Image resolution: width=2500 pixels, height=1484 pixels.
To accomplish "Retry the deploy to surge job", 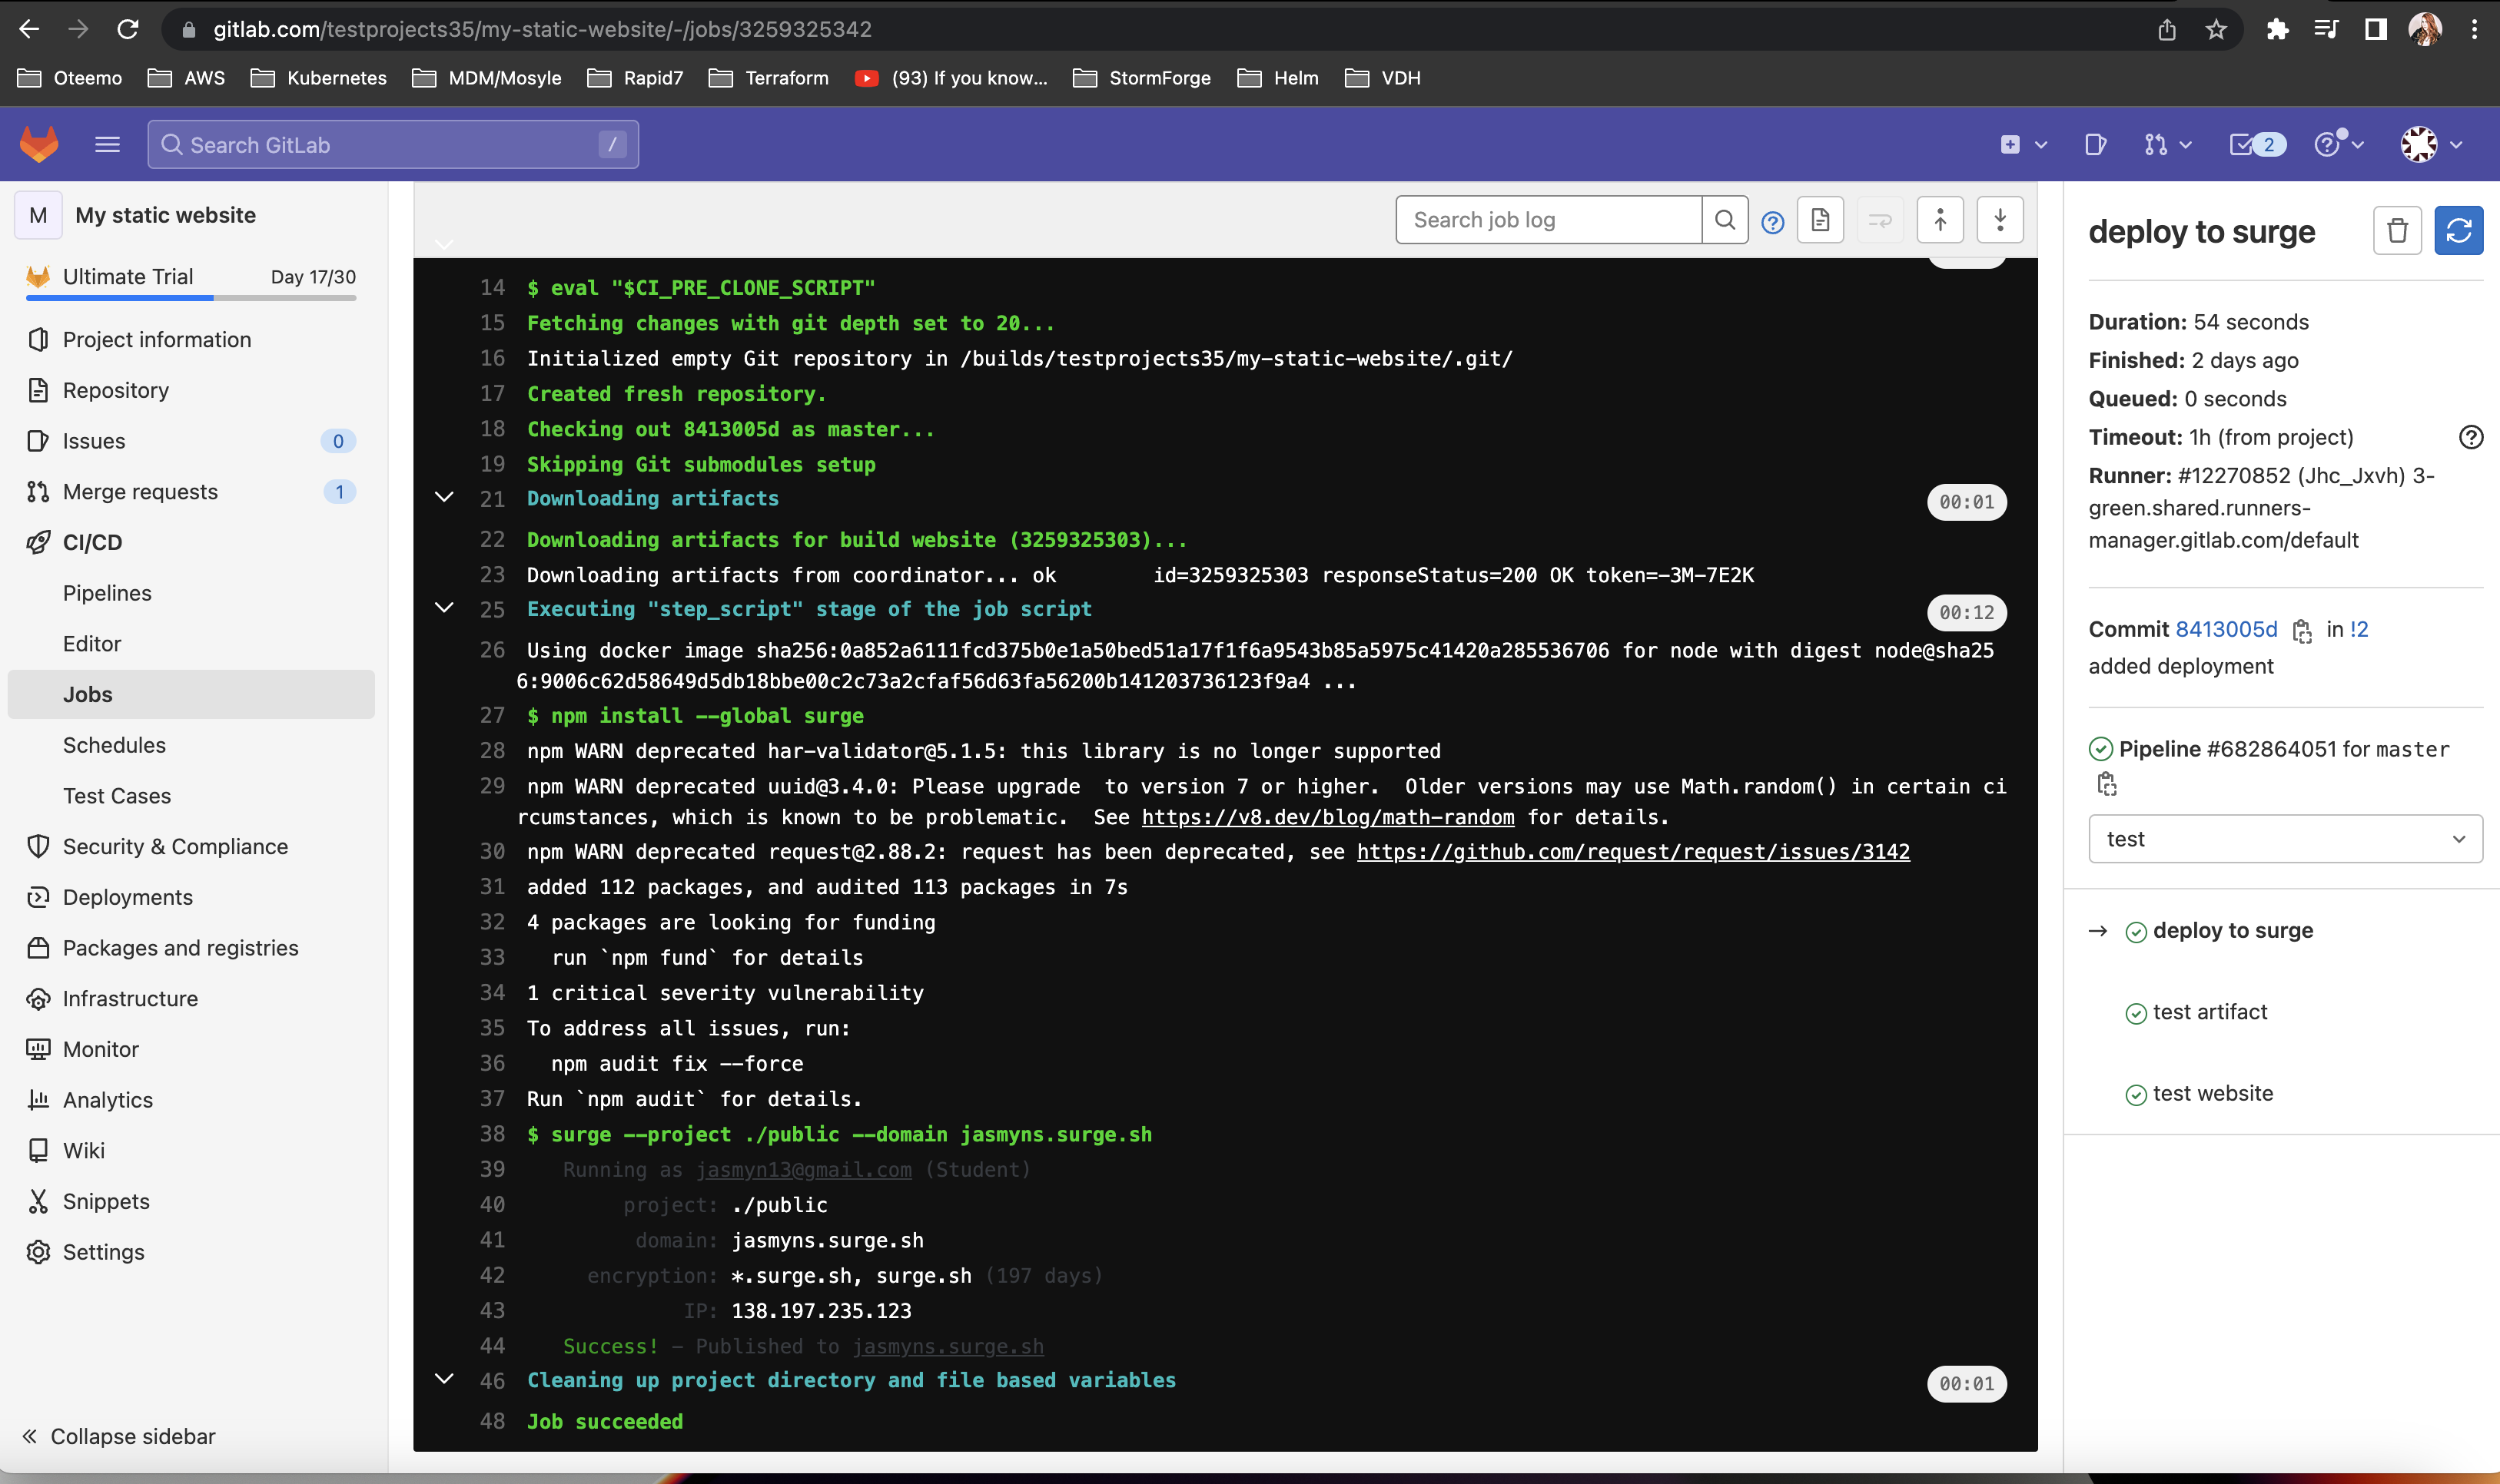I will (x=2458, y=231).
